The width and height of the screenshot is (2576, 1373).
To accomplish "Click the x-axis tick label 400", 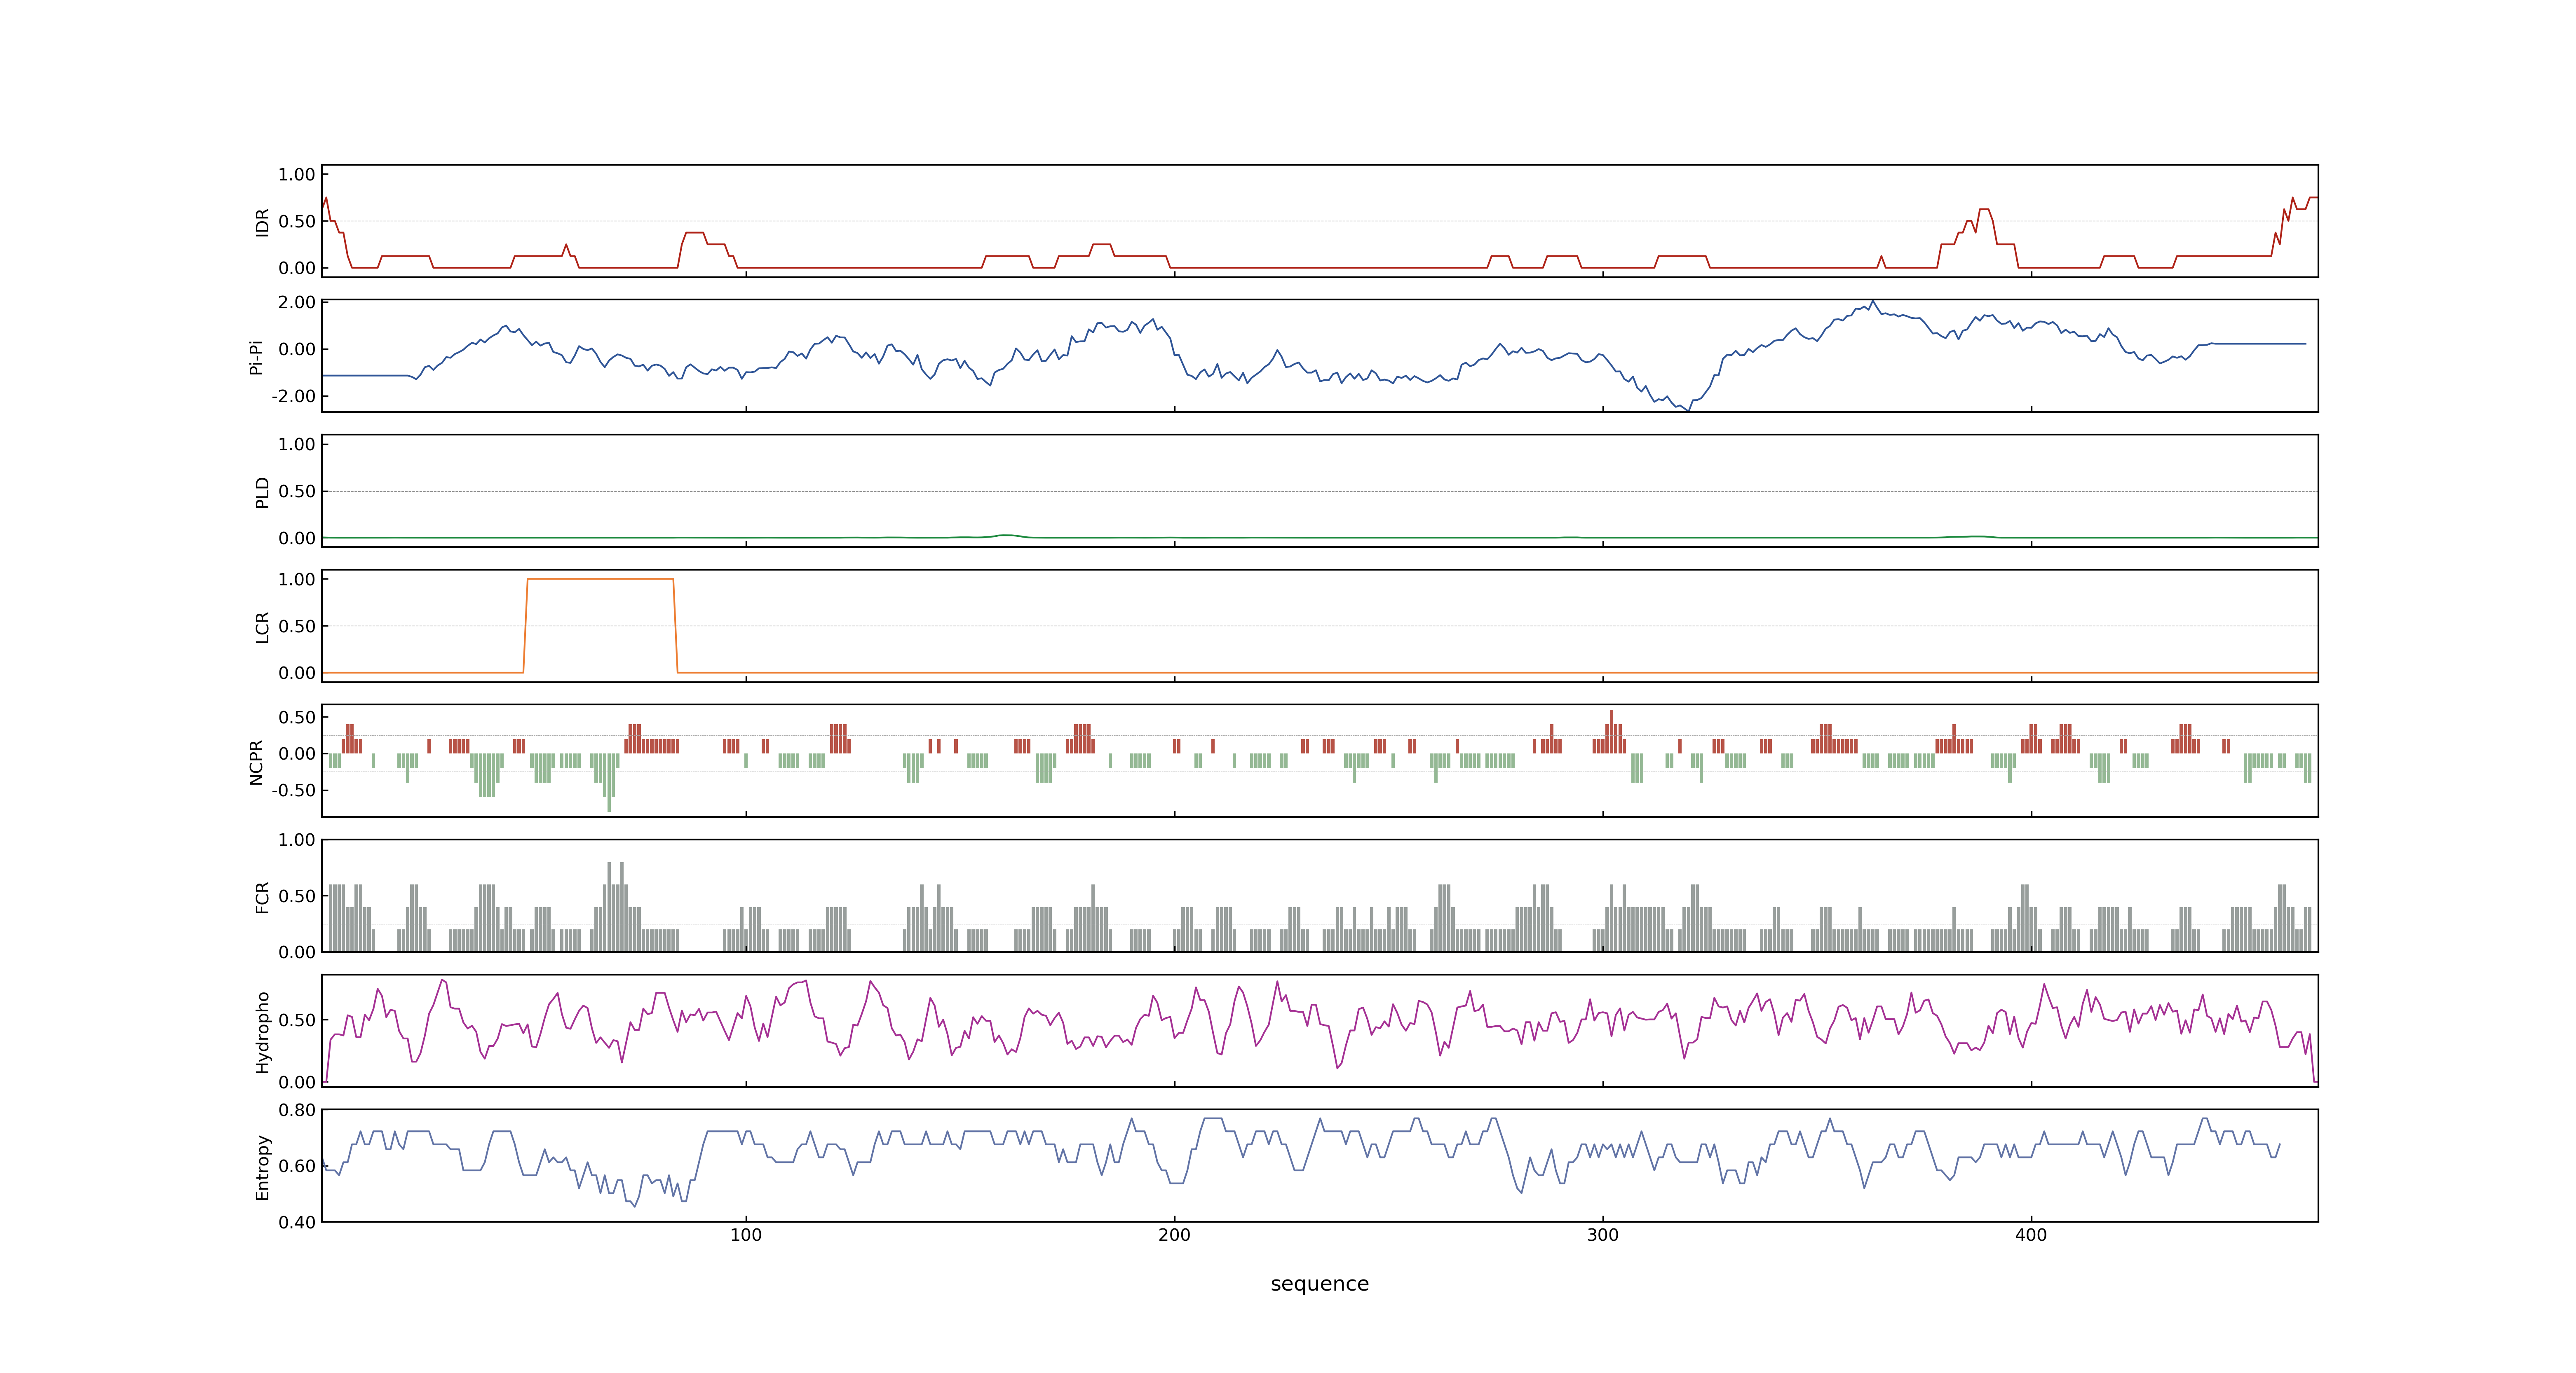I will 2031,1235.
